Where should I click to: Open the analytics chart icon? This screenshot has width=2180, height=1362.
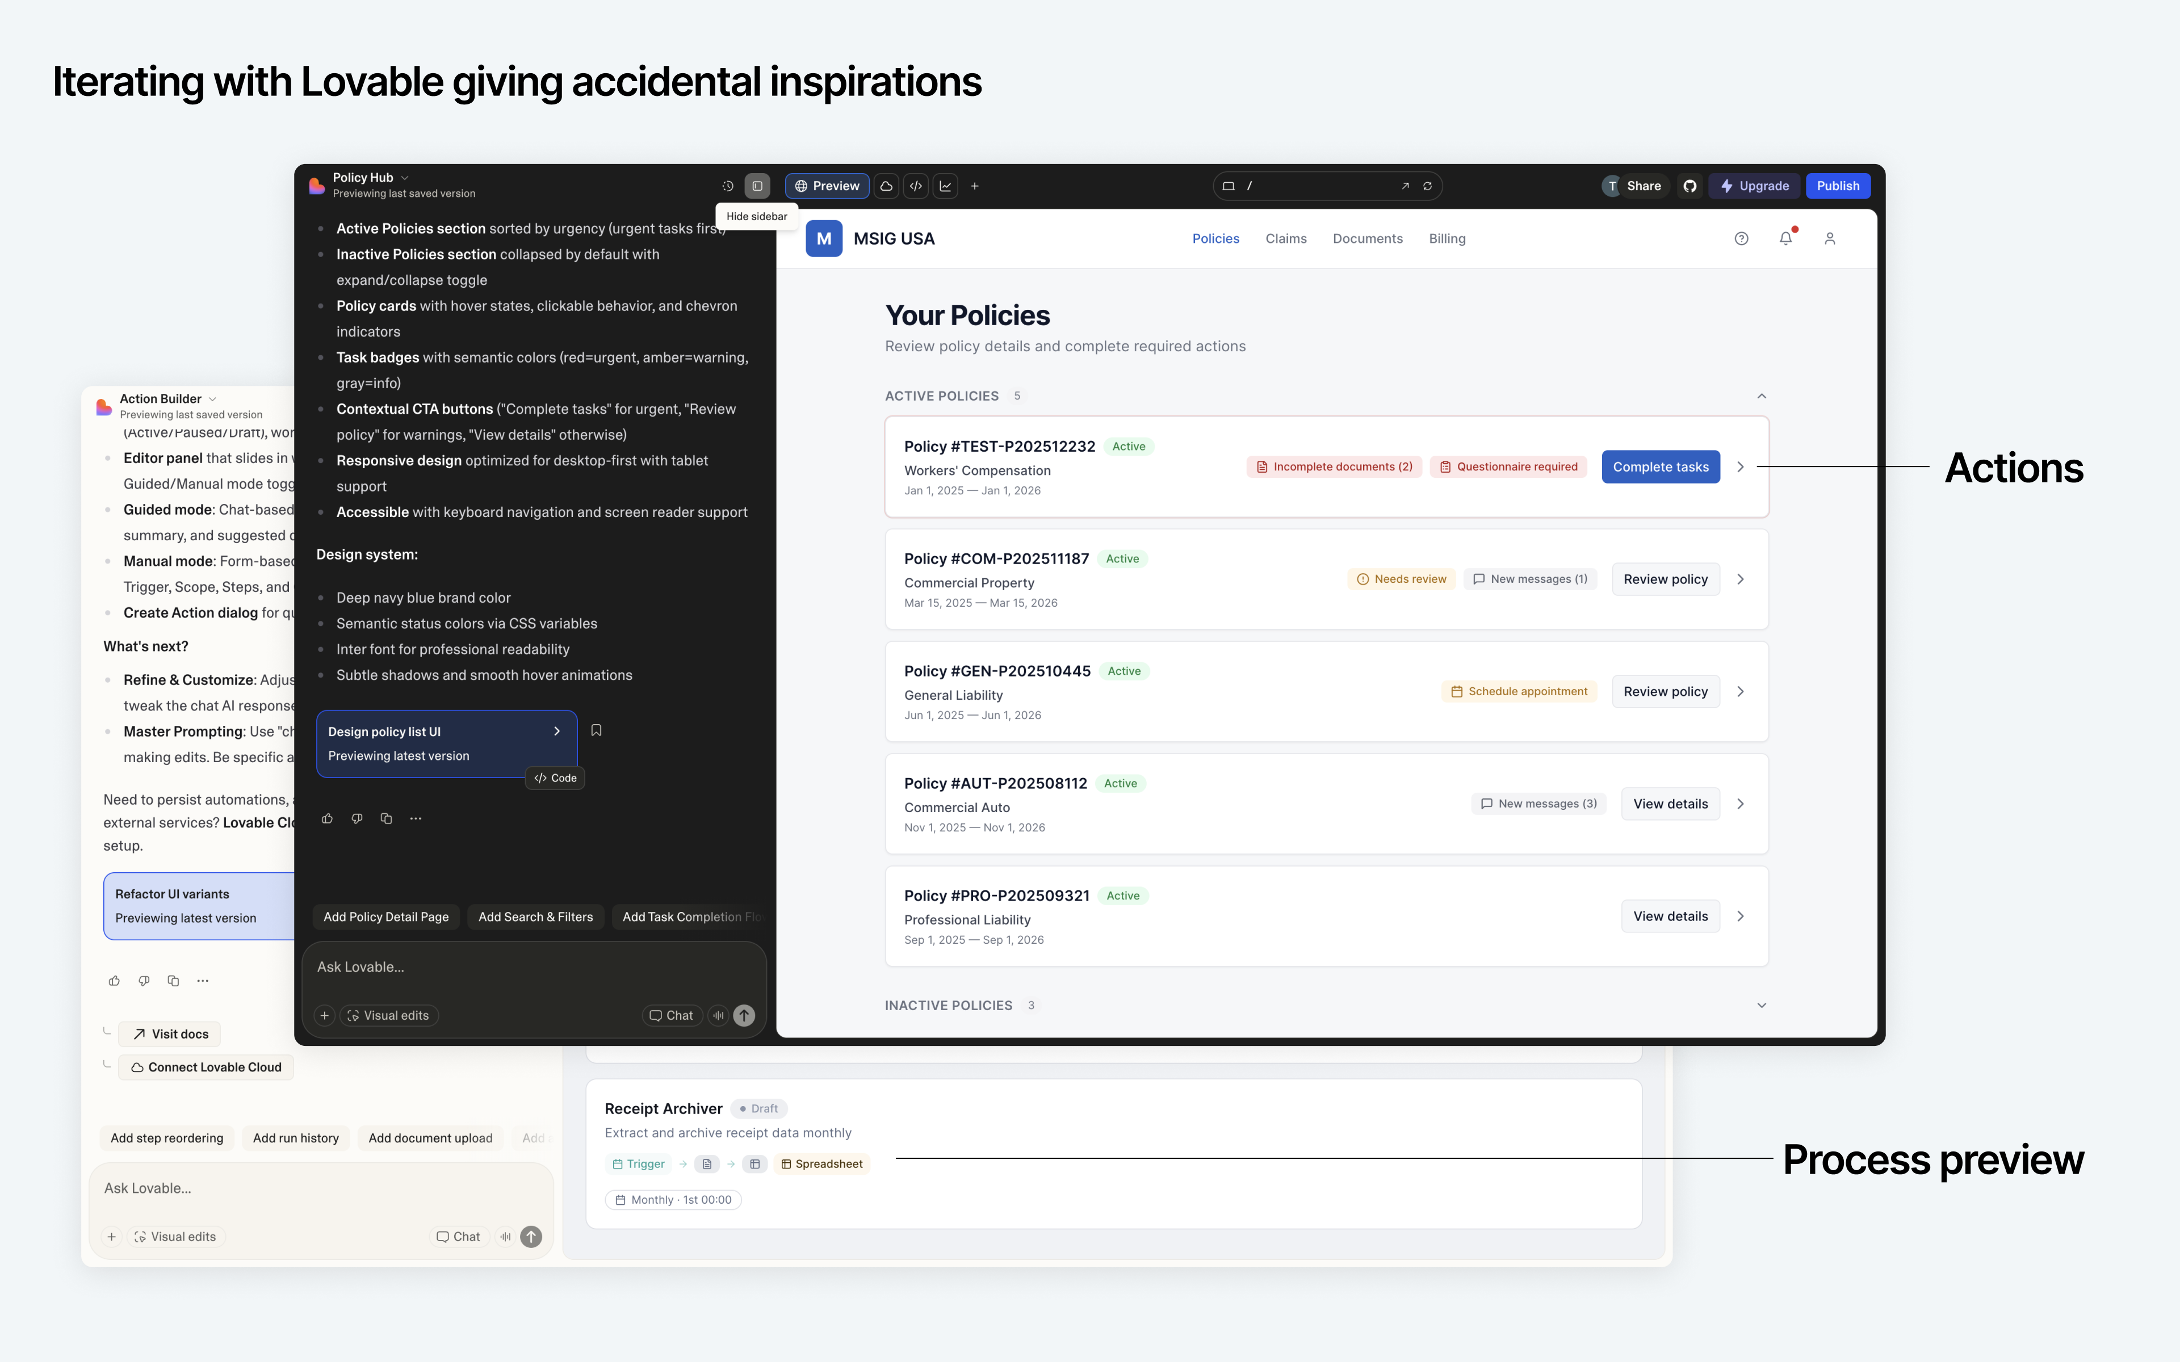[x=946, y=187]
